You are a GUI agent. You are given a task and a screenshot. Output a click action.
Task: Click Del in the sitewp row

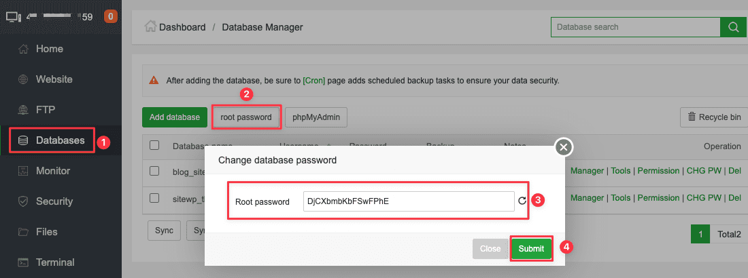point(734,197)
